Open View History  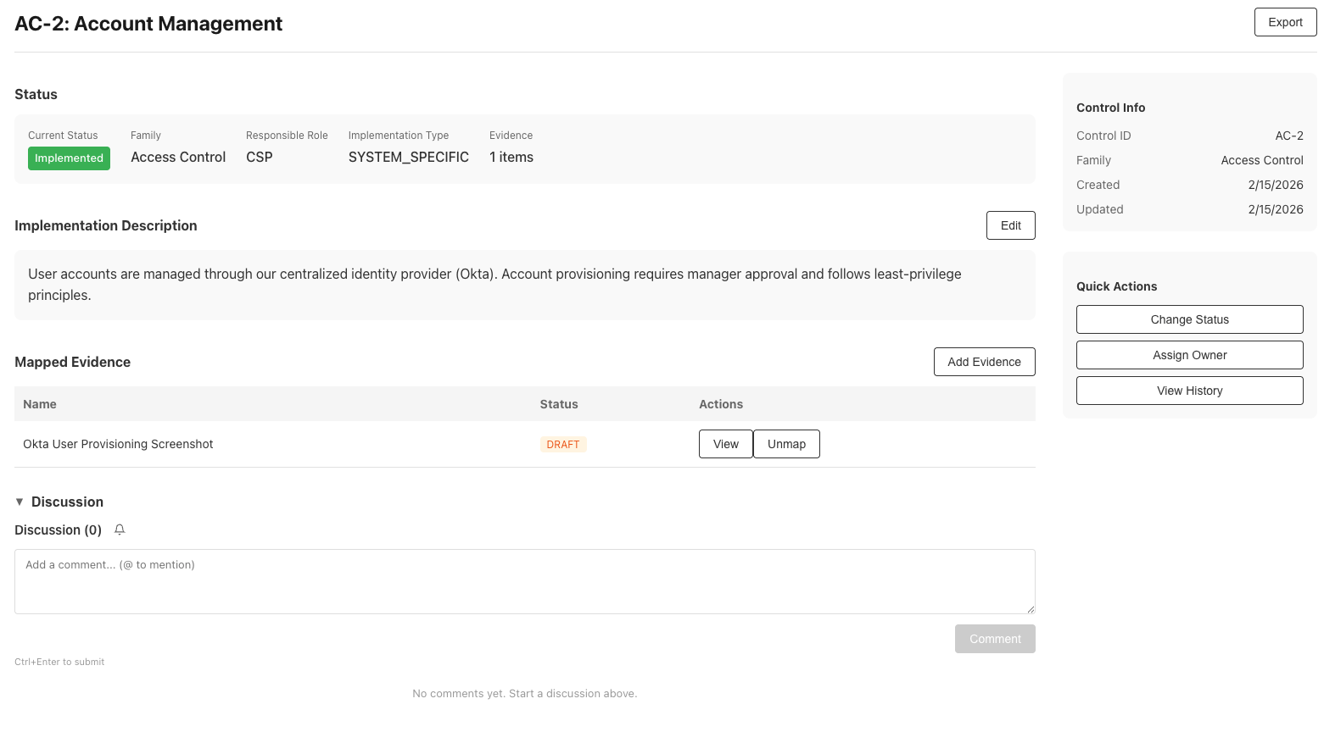[x=1189, y=390]
